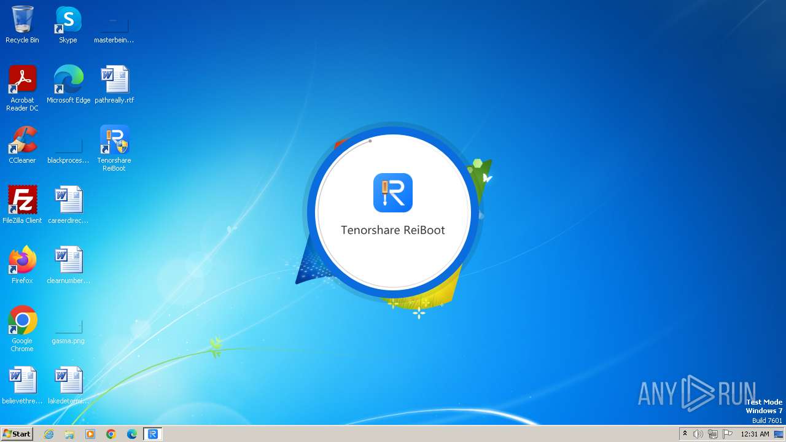Open Chrome from the taskbar
The height and width of the screenshot is (442, 786).
click(x=111, y=434)
